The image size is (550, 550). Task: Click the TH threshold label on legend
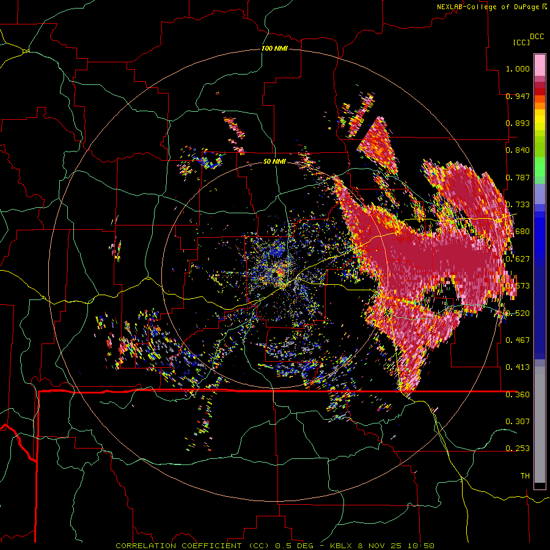[525, 476]
